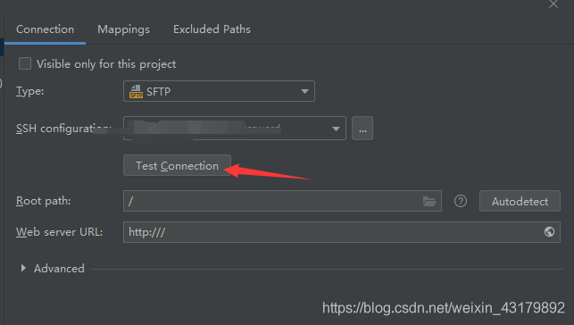The height and width of the screenshot is (325, 574).
Task: Click the Autodetect button
Action: click(520, 201)
